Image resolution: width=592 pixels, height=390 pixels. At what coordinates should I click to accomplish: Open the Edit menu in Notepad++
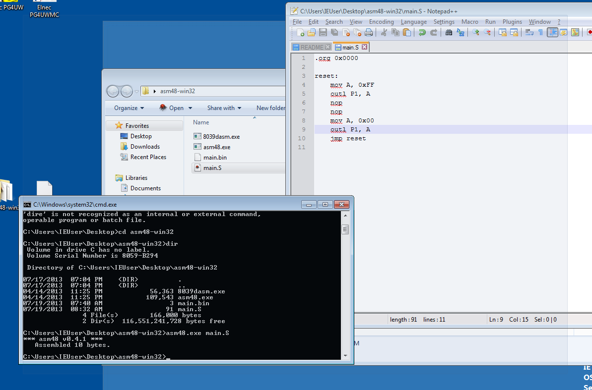(313, 22)
